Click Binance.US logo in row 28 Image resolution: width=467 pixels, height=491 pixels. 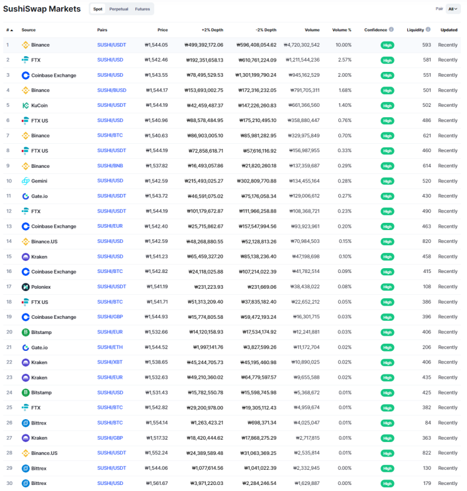25,453
